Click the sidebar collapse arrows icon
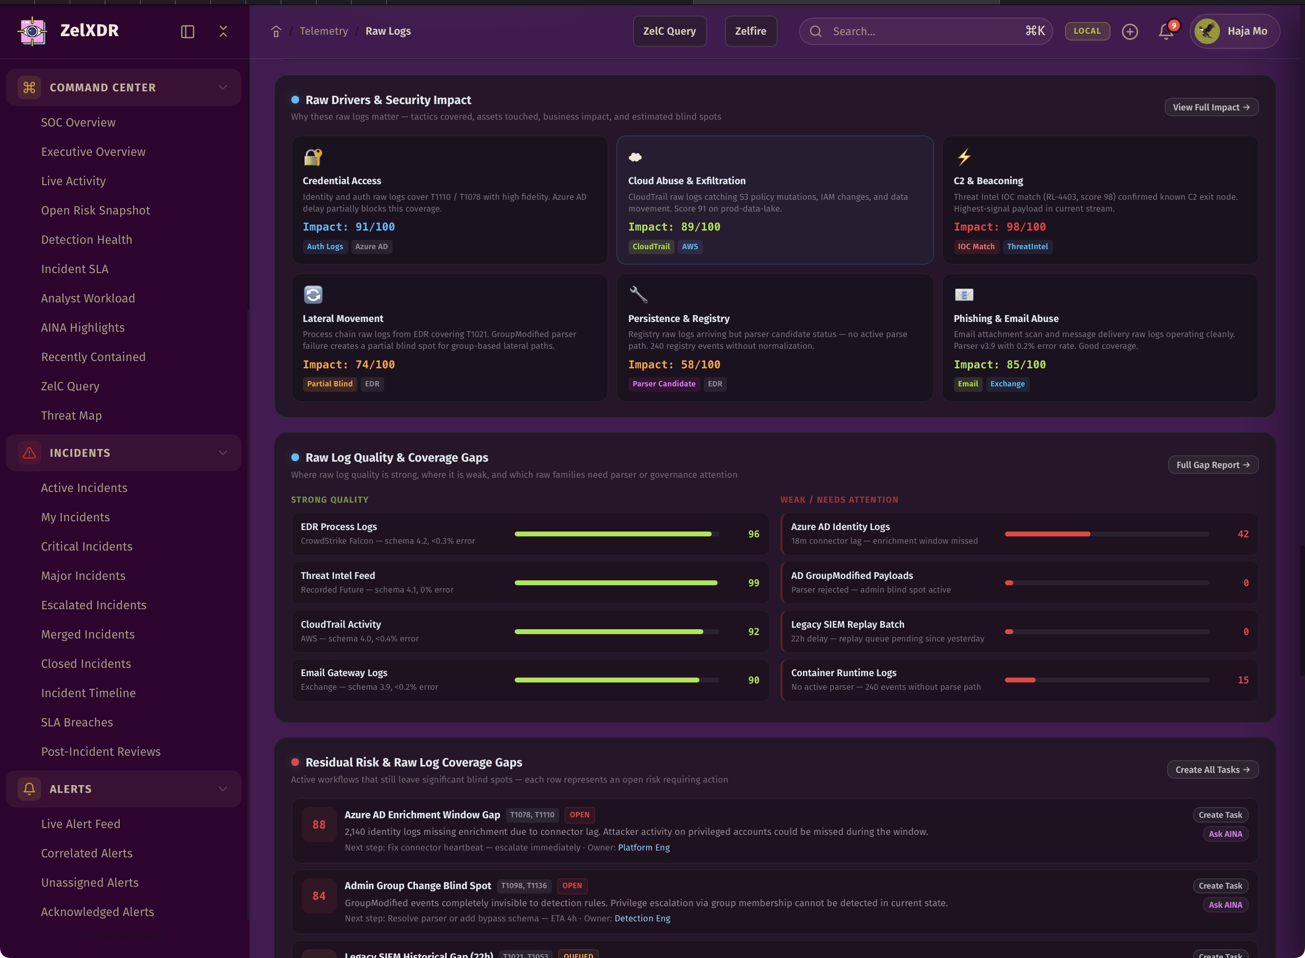Image resolution: width=1305 pixels, height=958 pixels. coord(223,31)
